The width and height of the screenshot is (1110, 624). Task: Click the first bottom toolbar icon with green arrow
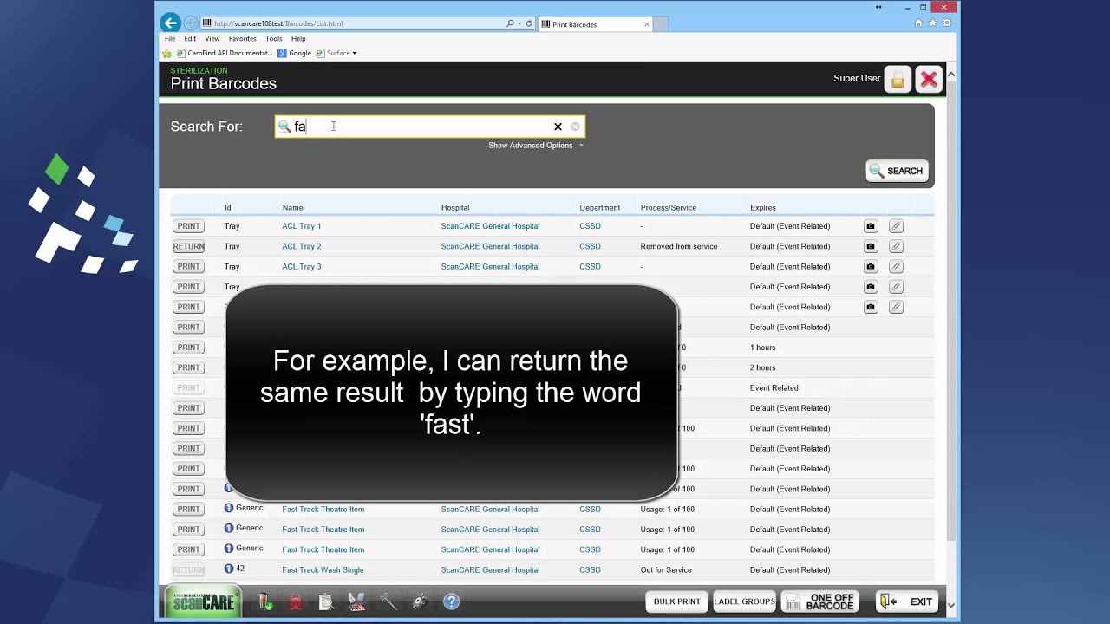click(x=266, y=601)
